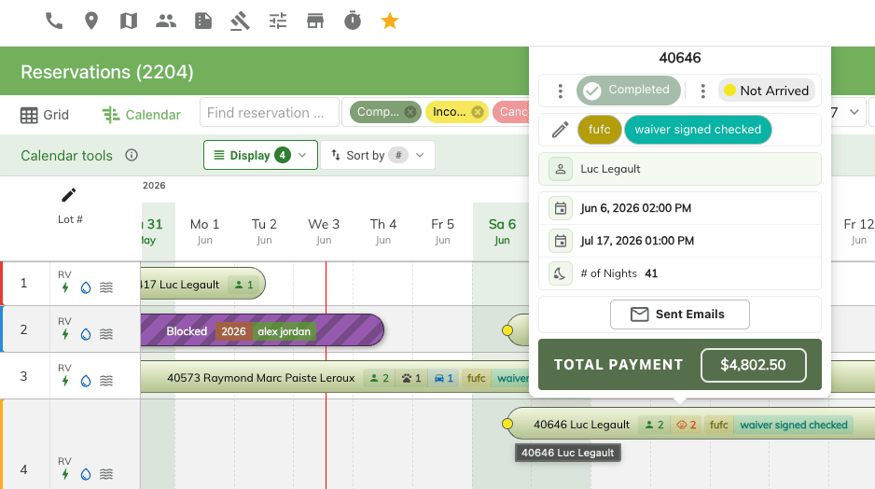Click yellow status dot on lot 2 reservation
Viewport: 875px width, 489px height.
pyautogui.click(x=507, y=330)
